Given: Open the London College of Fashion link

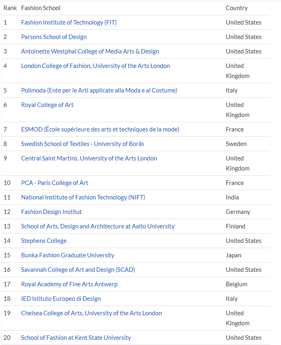Looking at the screenshot, I should click(96, 66).
